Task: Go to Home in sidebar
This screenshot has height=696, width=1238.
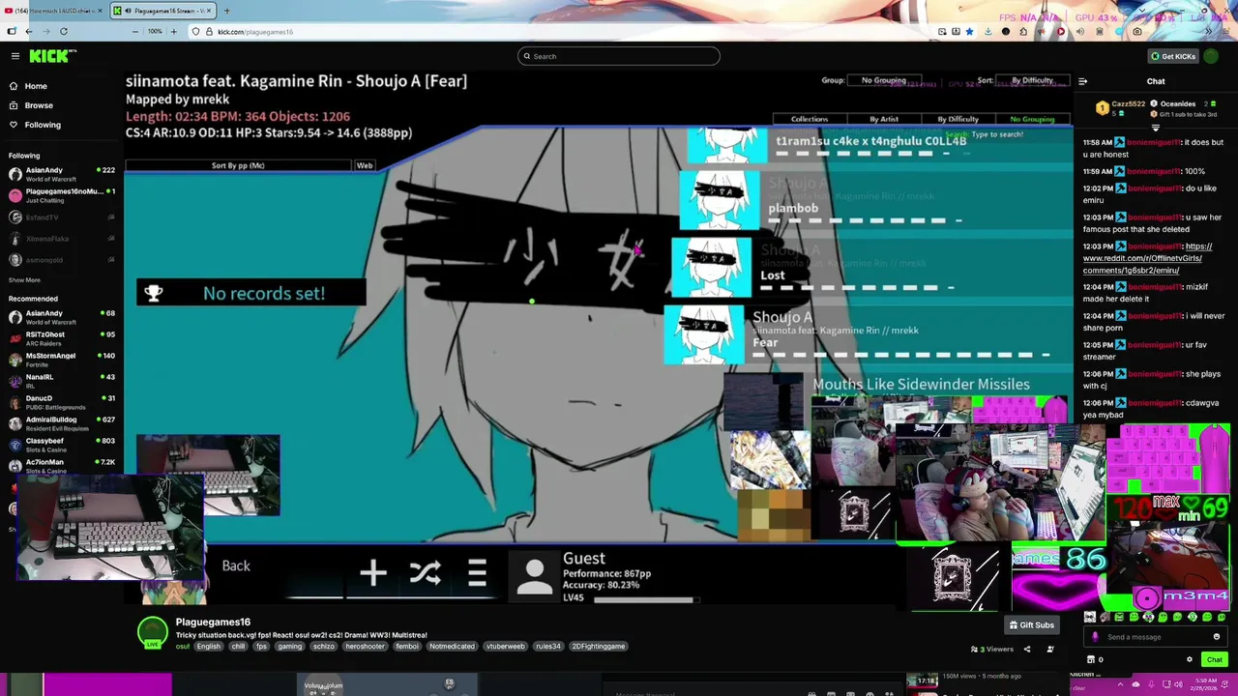Action: (x=36, y=86)
